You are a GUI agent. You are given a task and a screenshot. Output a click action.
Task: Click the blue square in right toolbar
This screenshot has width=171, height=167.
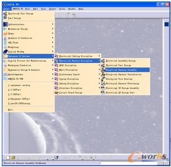click(166, 24)
